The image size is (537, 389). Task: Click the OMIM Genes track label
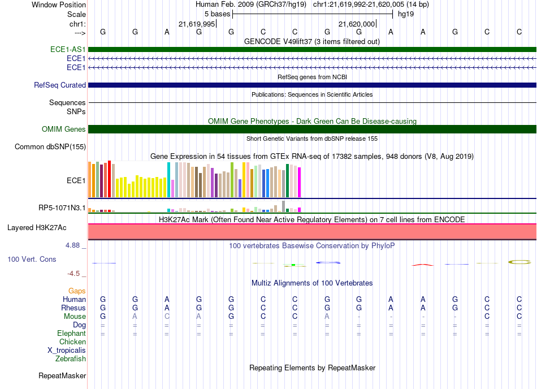(x=63, y=129)
